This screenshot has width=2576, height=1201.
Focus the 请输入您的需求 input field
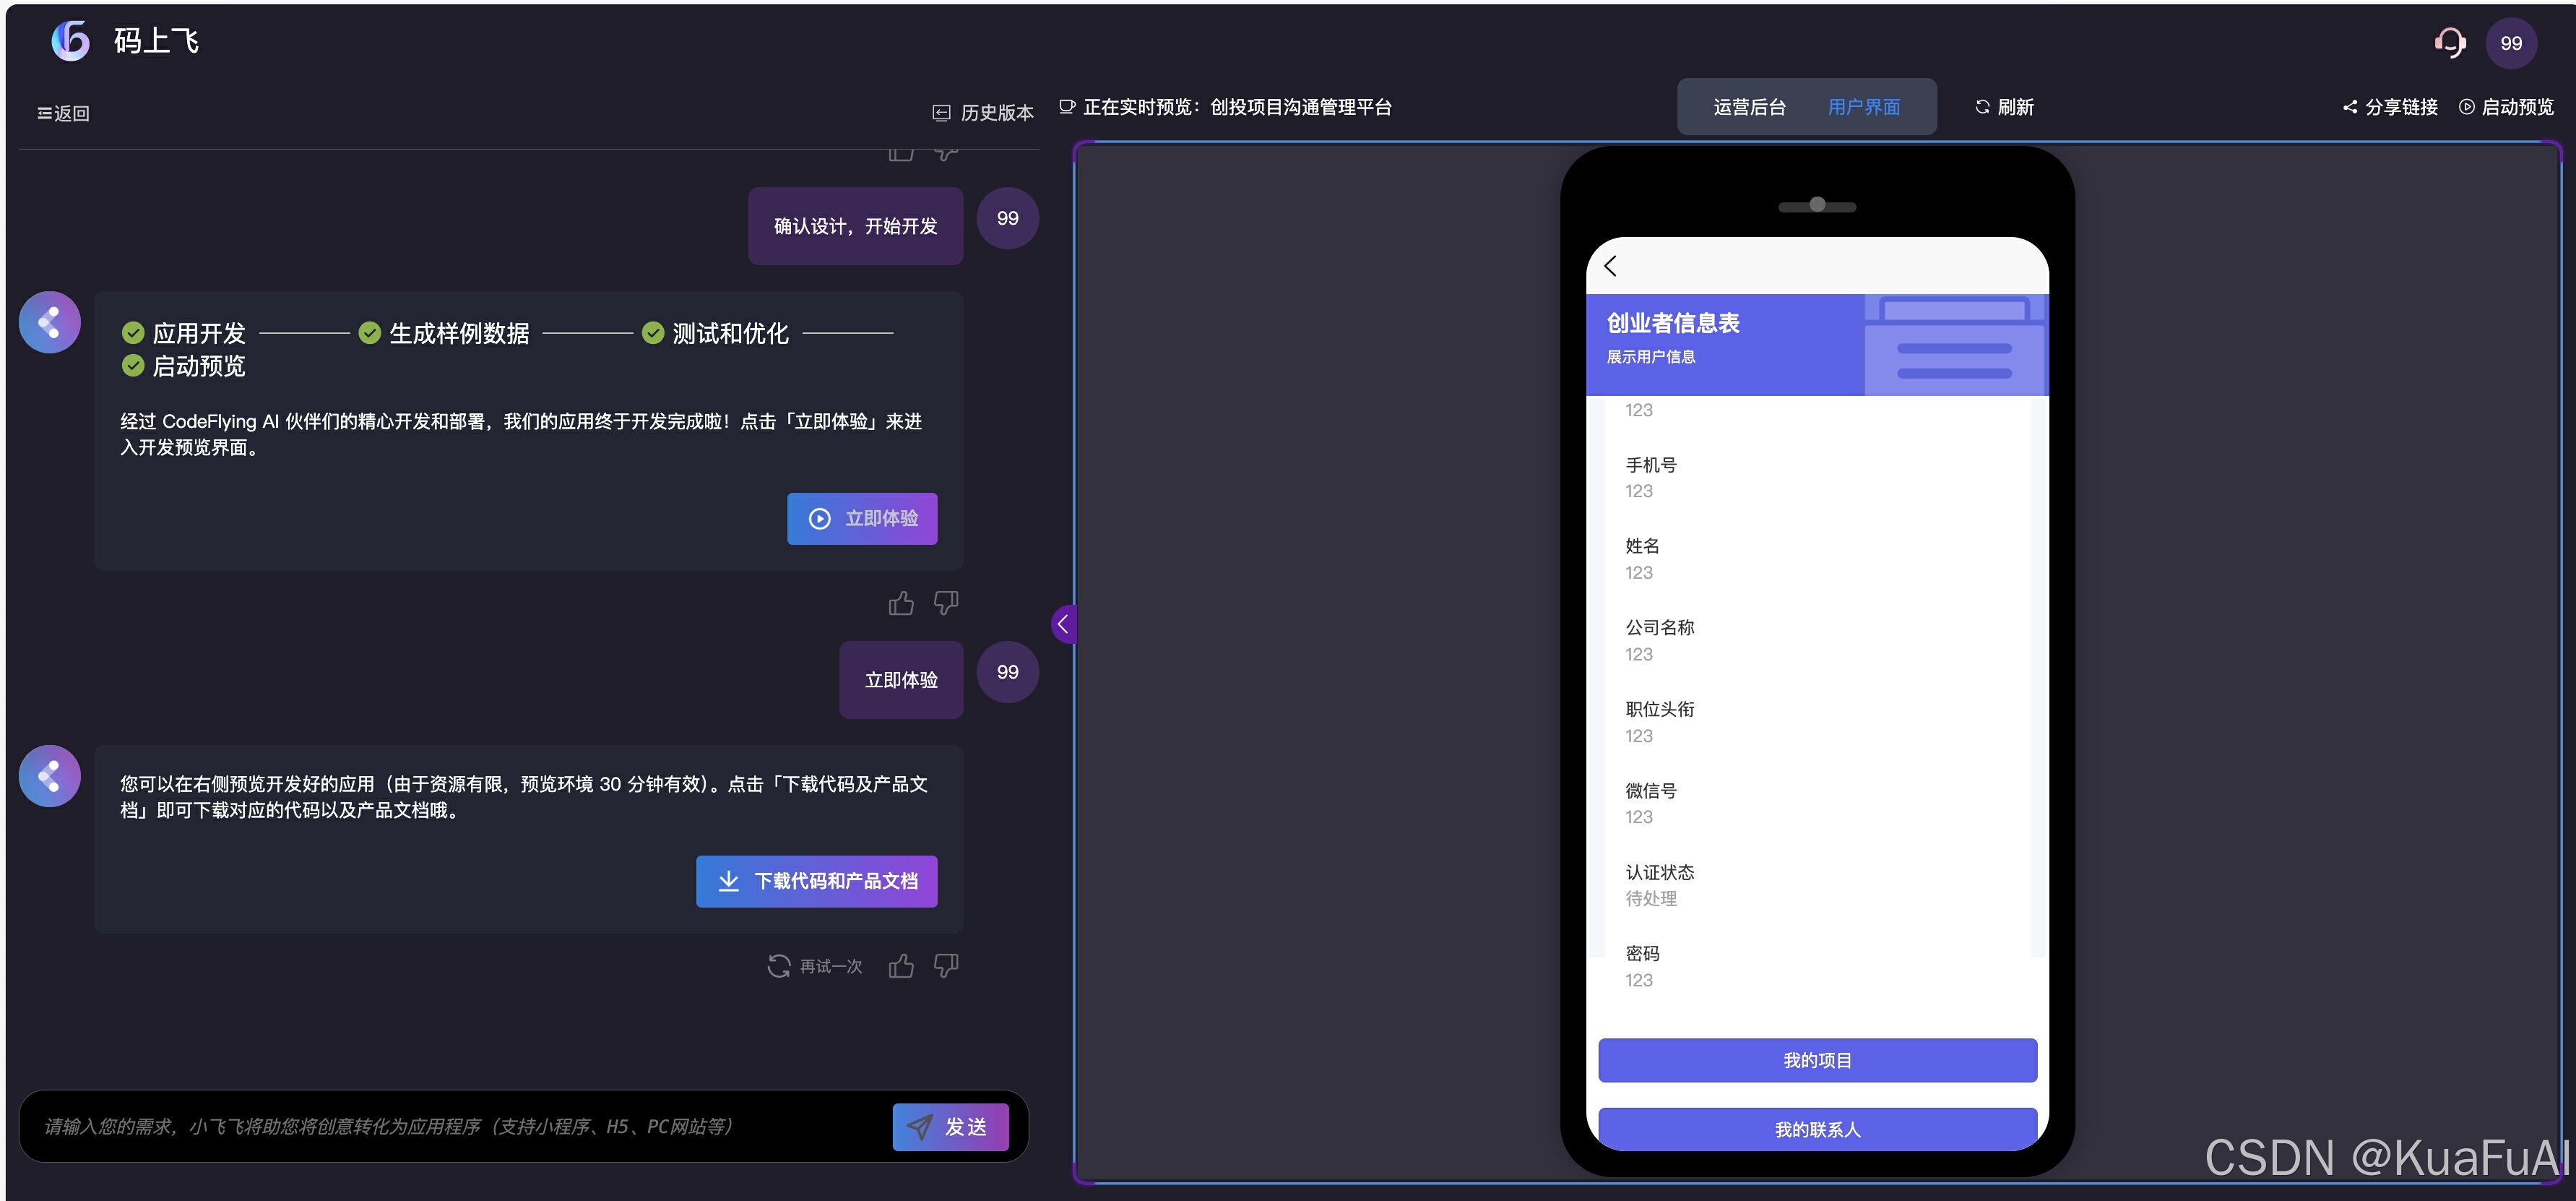[450, 1127]
